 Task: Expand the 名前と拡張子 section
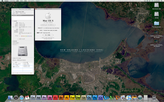[x=13, y=43]
